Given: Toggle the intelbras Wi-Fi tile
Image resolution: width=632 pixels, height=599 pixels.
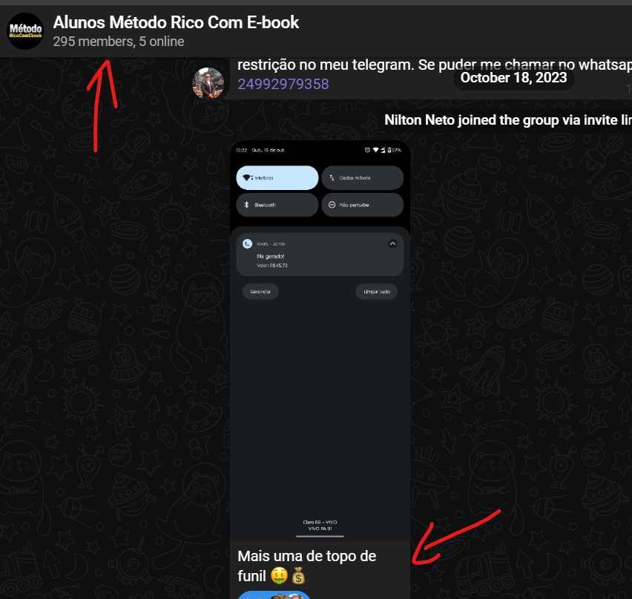Looking at the screenshot, I should point(277,178).
